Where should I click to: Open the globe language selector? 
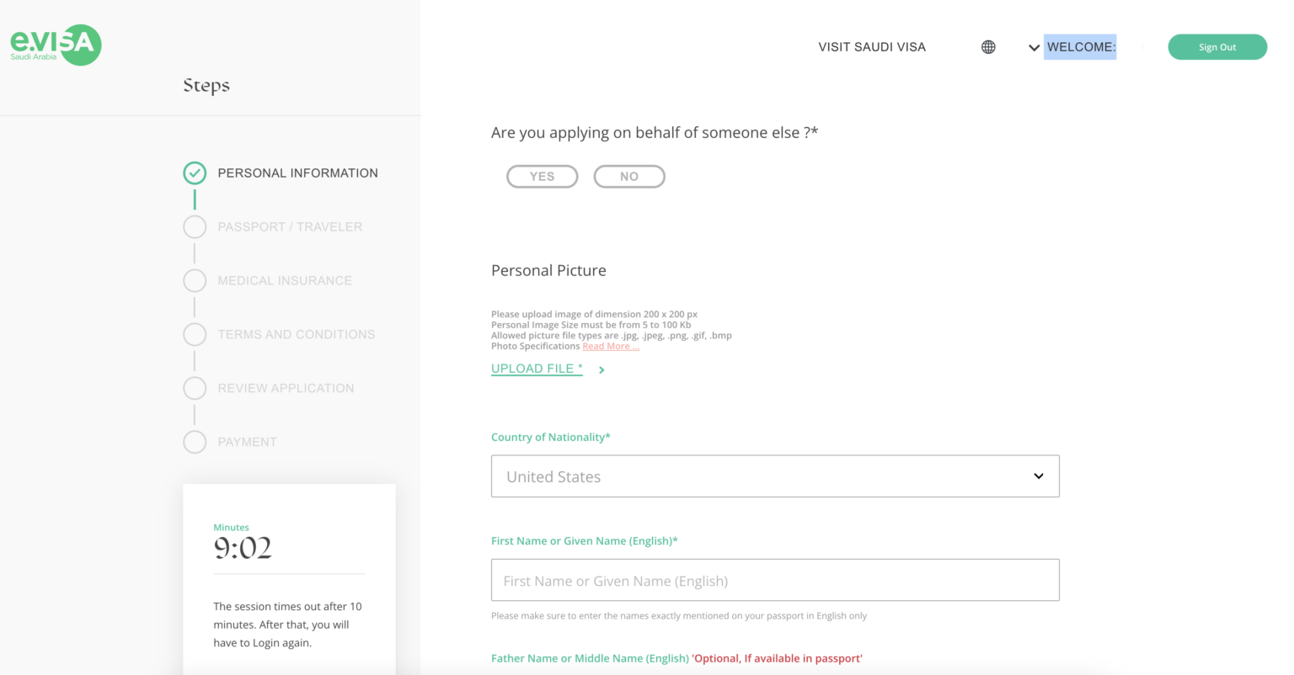tap(988, 47)
